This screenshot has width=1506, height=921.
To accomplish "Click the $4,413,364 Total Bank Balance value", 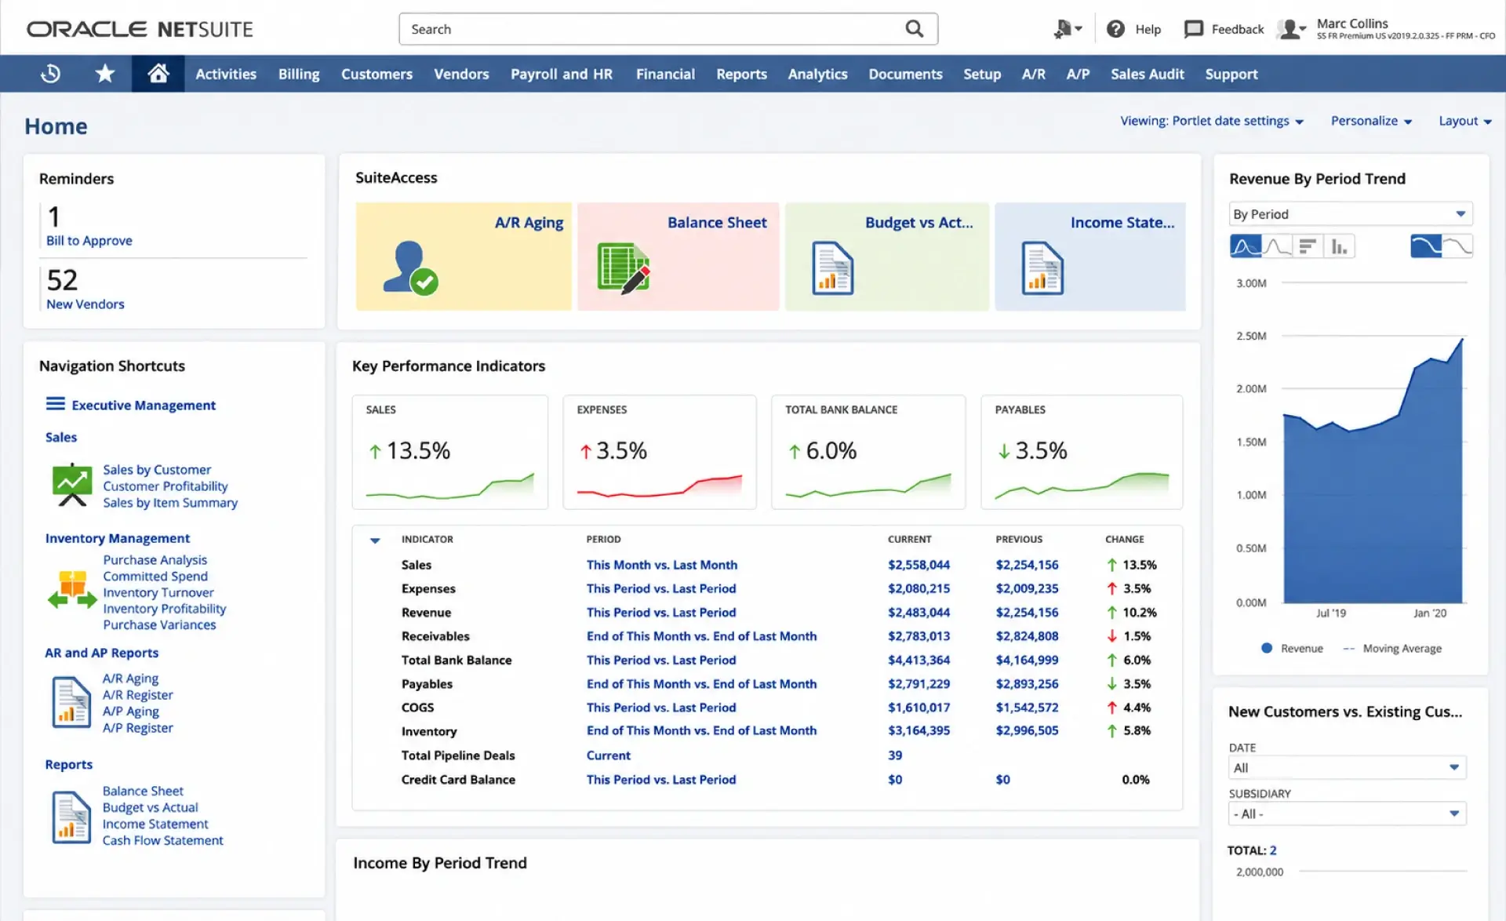I will (x=919, y=661).
